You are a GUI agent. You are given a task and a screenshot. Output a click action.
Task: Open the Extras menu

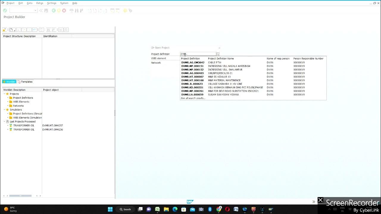tap(40, 3)
